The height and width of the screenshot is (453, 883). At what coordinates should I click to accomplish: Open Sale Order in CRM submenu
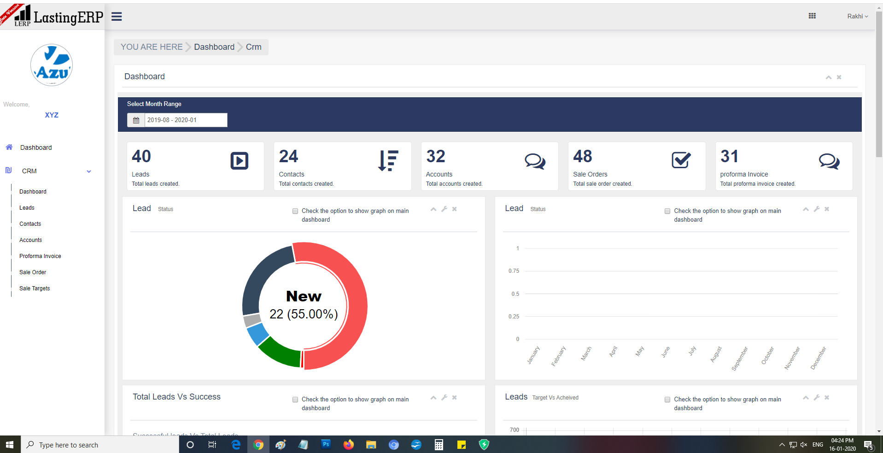pos(33,272)
